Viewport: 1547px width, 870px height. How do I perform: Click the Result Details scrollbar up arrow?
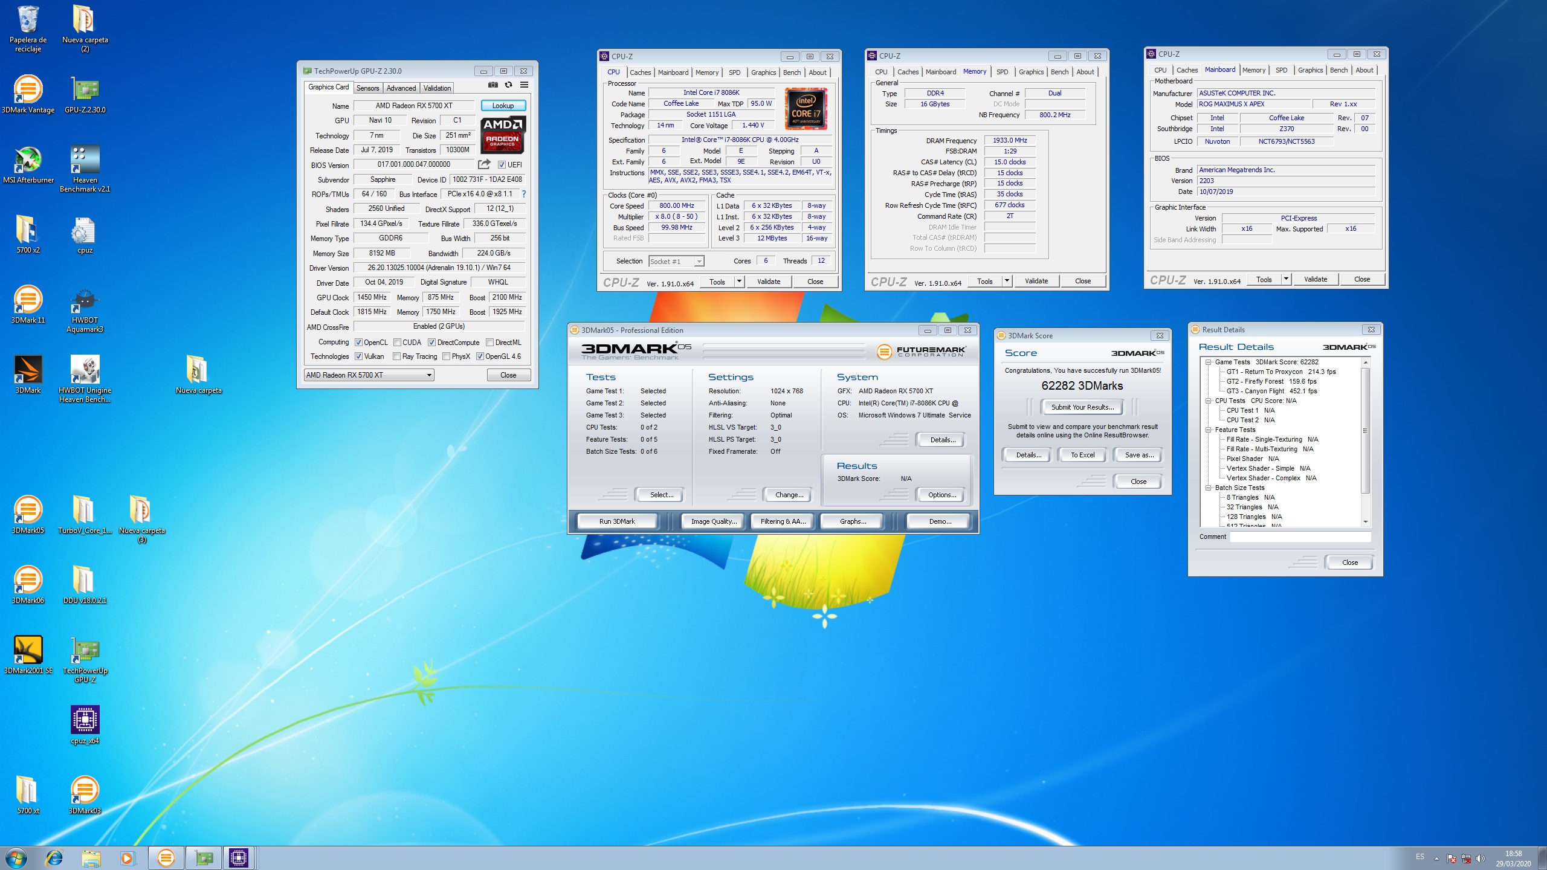tap(1366, 362)
